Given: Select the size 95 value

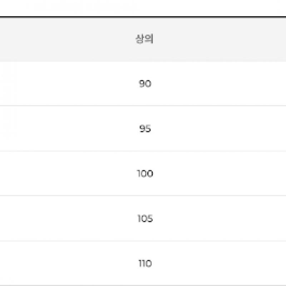Looking at the screenshot, I should [x=145, y=128].
